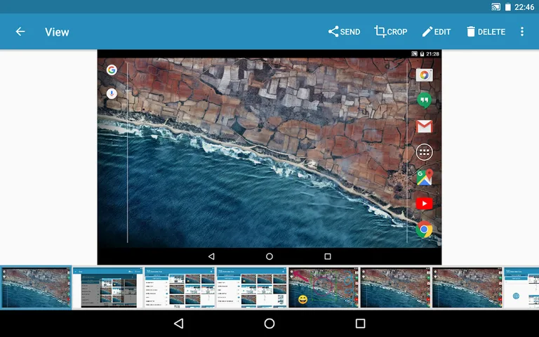The height and width of the screenshot is (337, 539).
Task: Tap the EDIT pencil button
Action: [436, 32]
